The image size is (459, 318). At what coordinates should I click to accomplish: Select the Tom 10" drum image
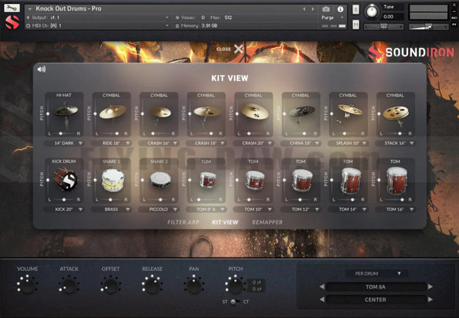coord(255,180)
